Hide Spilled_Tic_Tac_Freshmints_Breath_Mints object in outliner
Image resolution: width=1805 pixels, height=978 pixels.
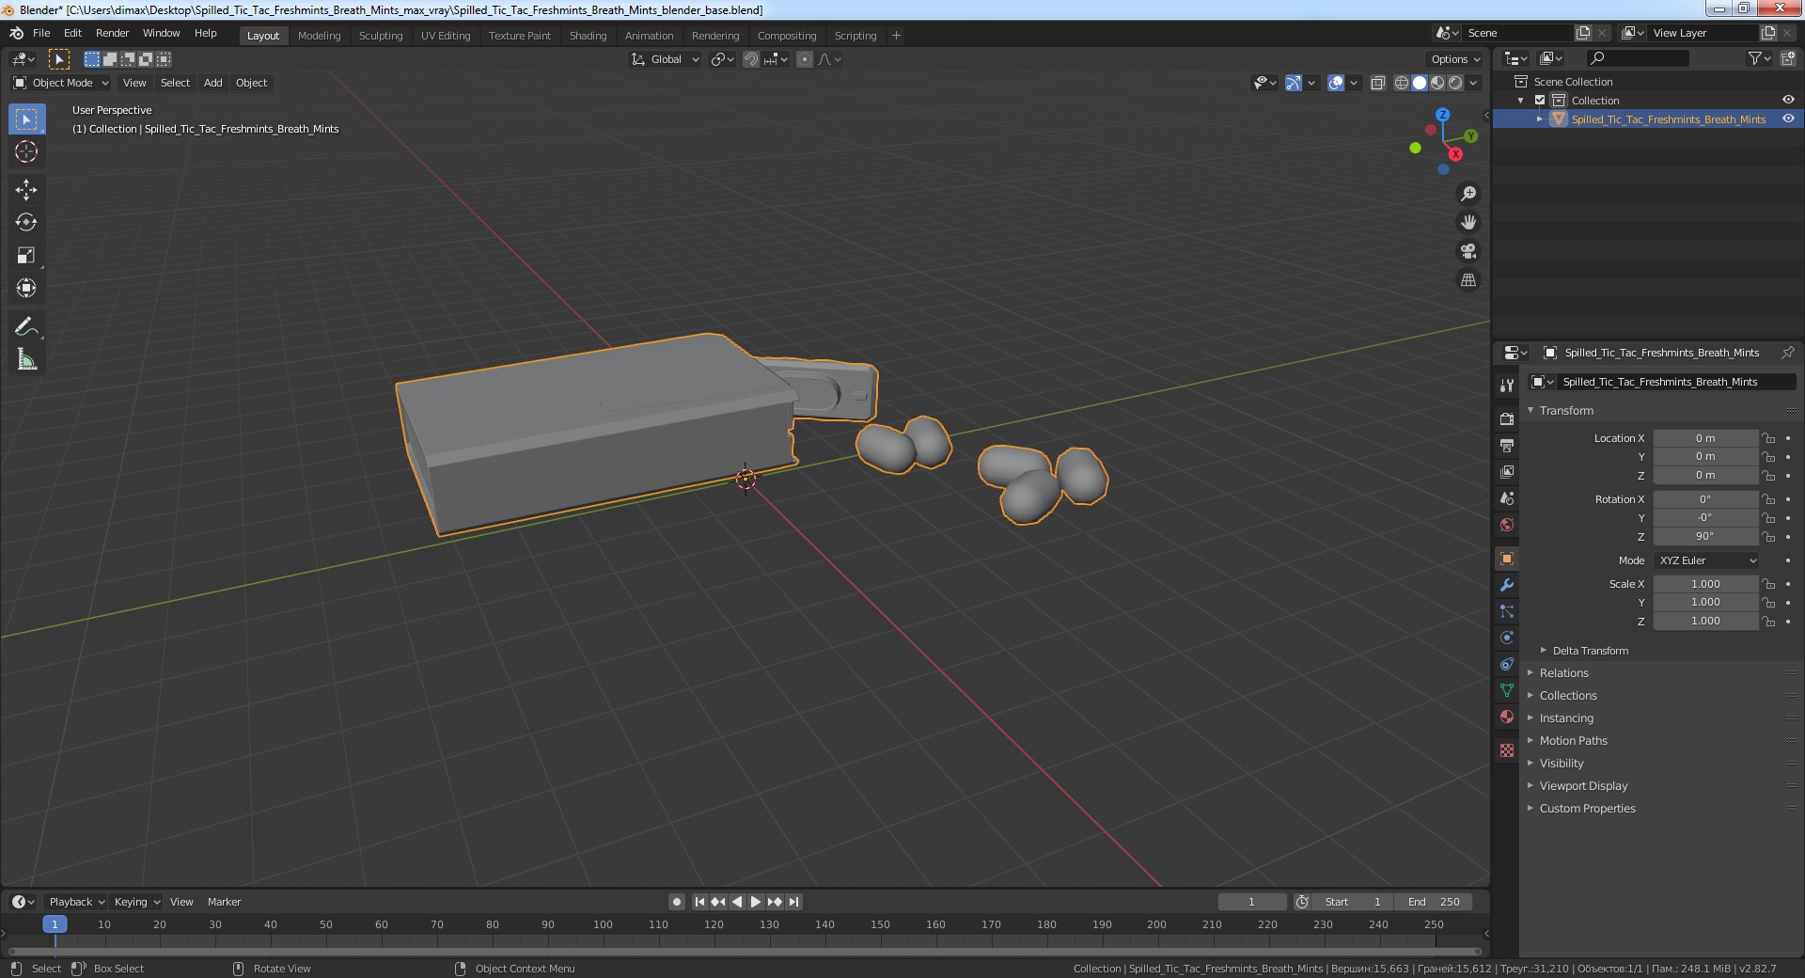click(x=1788, y=119)
